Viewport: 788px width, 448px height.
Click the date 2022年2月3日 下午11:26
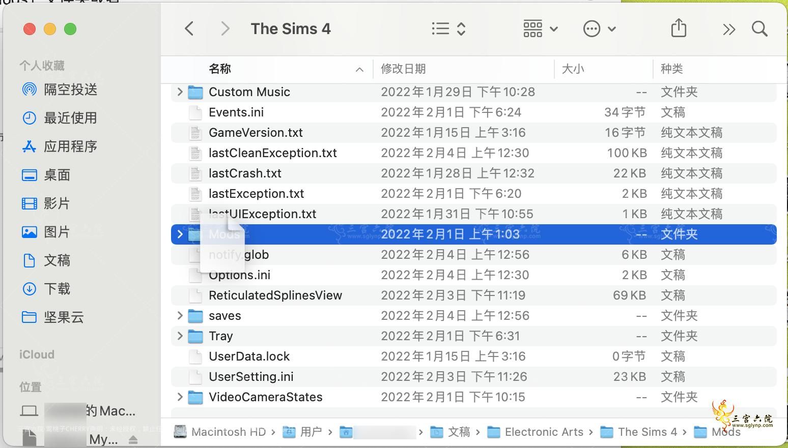tap(454, 377)
